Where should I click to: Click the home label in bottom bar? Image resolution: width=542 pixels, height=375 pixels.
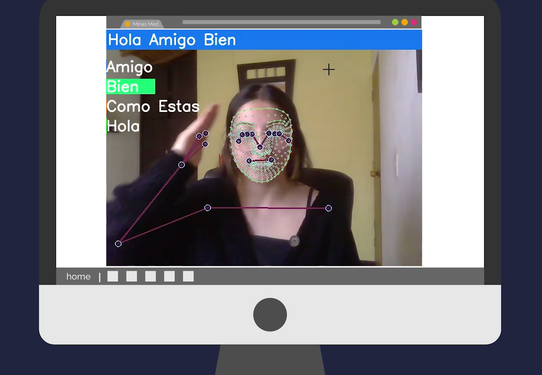click(x=78, y=277)
